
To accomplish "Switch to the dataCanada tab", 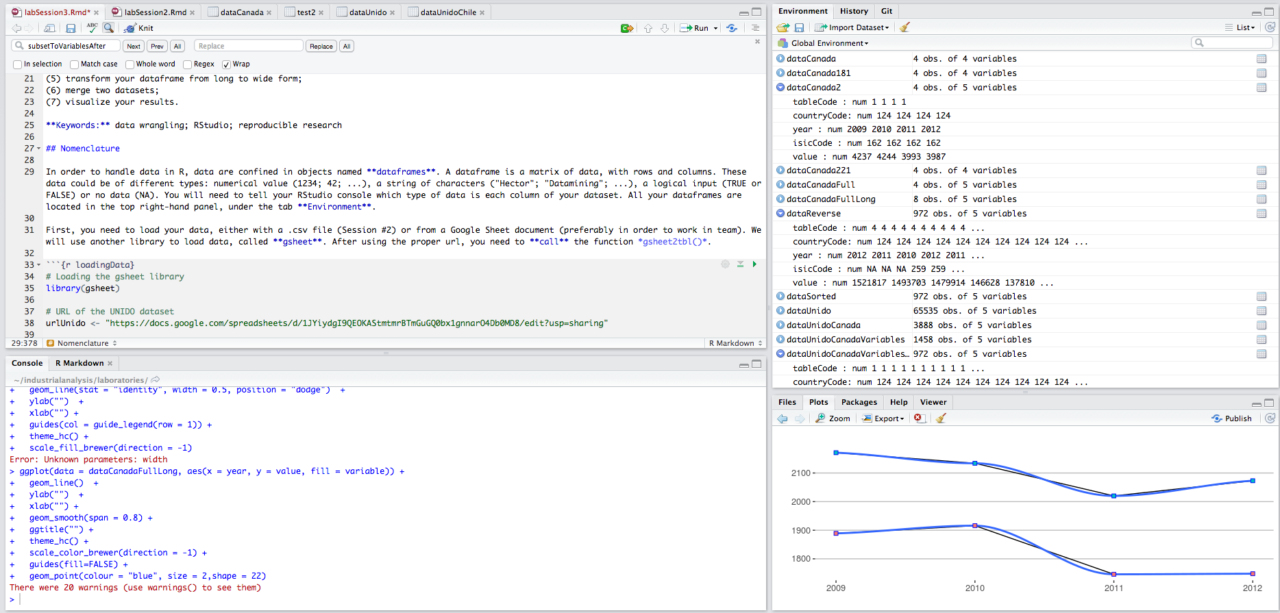I will pos(241,12).
